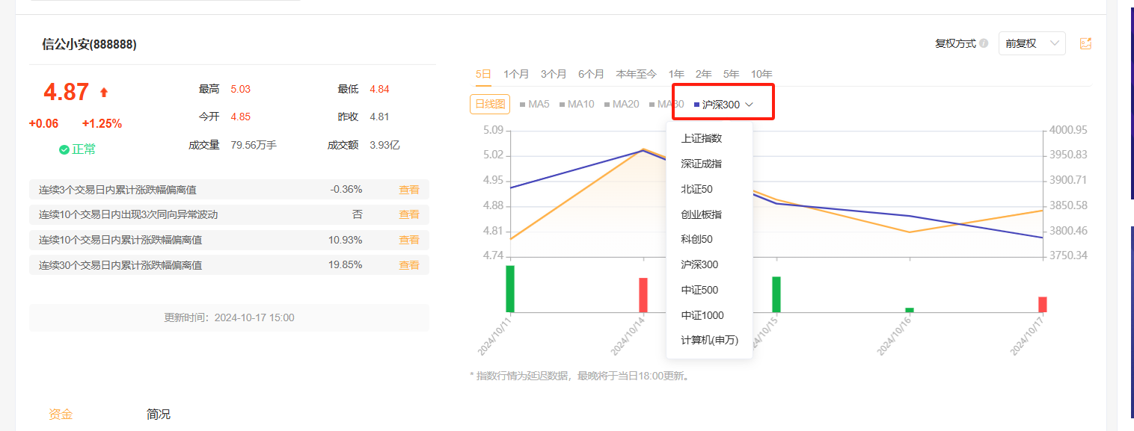This screenshot has height=431, width=1134.
Task: Click the red up-arrow next to 4.87
Action: pyautogui.click(x=104, y=93)
